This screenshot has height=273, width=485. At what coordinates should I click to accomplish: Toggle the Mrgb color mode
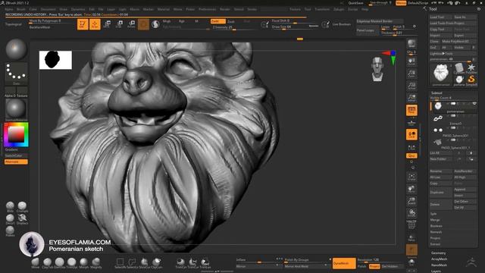167,21
